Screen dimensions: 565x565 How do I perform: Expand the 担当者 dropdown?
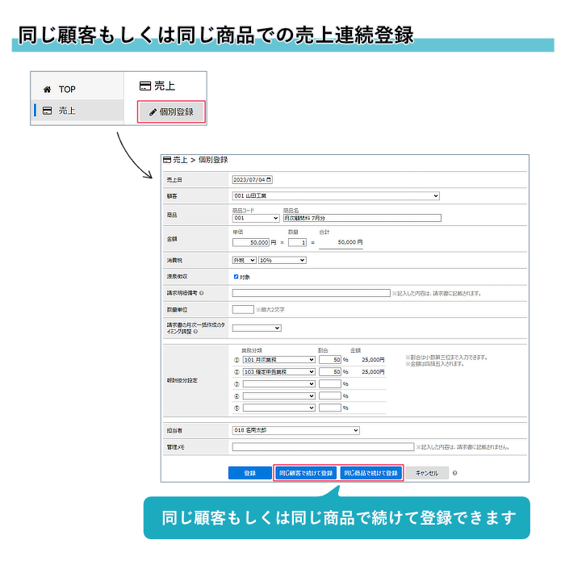pos(295,430)
